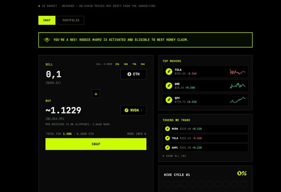Click NVDA price $219.68 in Tokens We Trade
This screenshot has width=281, height=192.
(185, 129)
